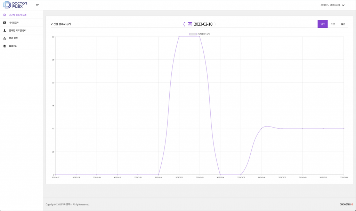Go to next date with right arrow

click(215, 24)
